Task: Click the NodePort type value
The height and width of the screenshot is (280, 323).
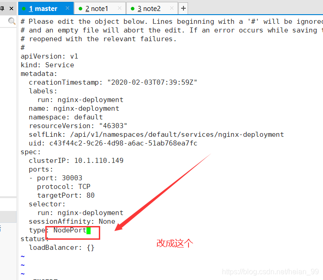Action: (x=70, y=230)
